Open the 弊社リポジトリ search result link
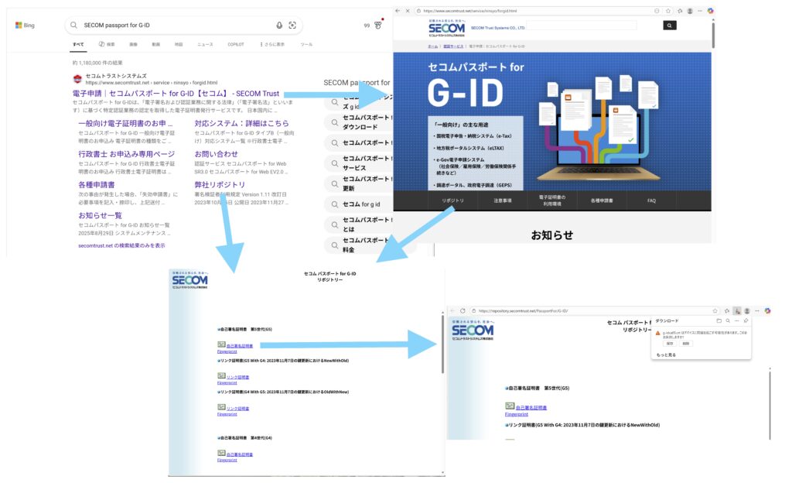 [x=220, y=186]
